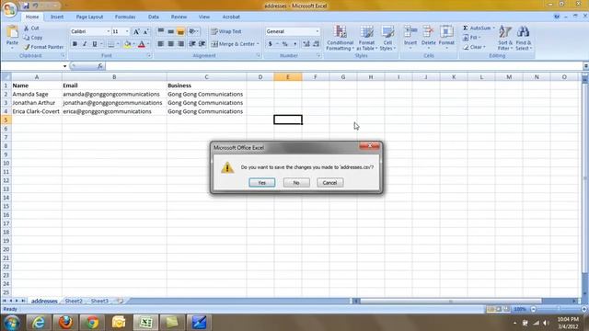Image resolution: width=589 pixels, height=331 pixels.
Task: Click Merge & Center button
Action: coord(233,44)
